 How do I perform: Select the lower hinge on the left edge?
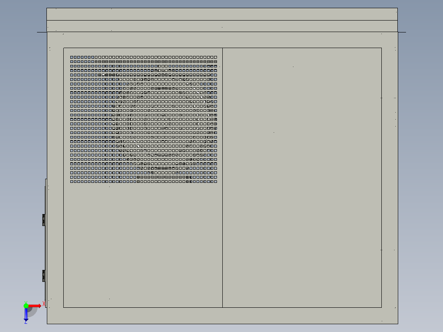pos(44,276)
